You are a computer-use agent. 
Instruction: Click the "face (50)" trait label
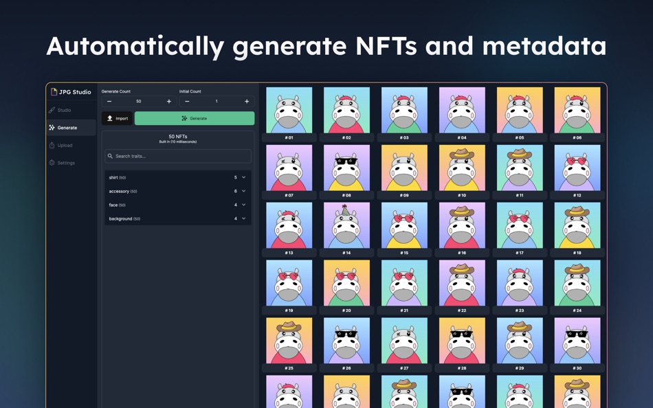point(117,205)
